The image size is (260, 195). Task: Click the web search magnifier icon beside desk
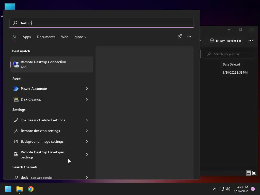(16, 177)
